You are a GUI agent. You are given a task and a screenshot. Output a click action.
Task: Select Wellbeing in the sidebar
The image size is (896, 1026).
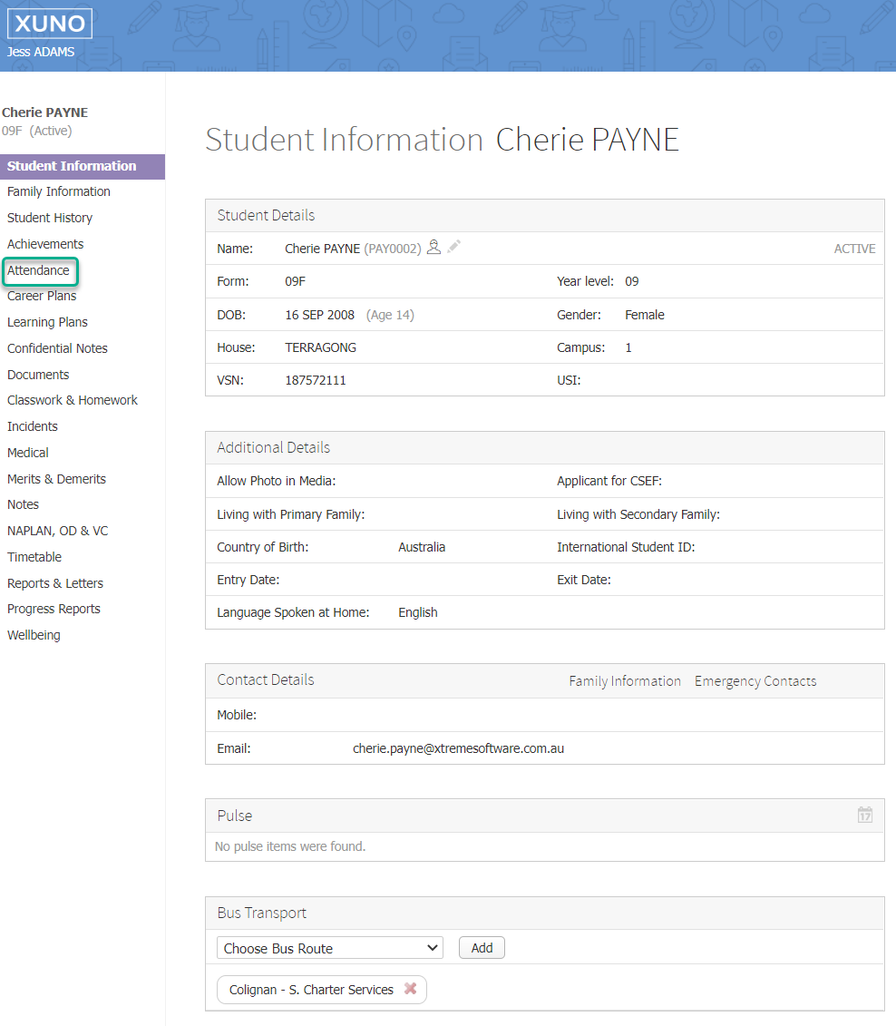(x=34, y=634)
